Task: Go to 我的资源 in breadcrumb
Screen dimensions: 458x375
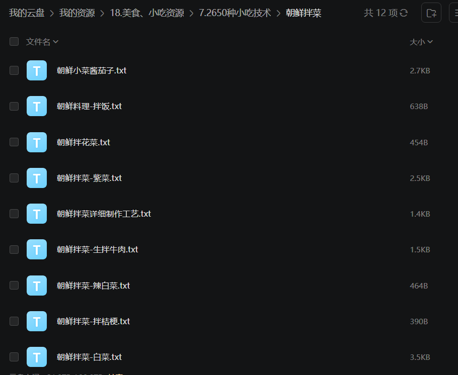Action: pos(77,13)
